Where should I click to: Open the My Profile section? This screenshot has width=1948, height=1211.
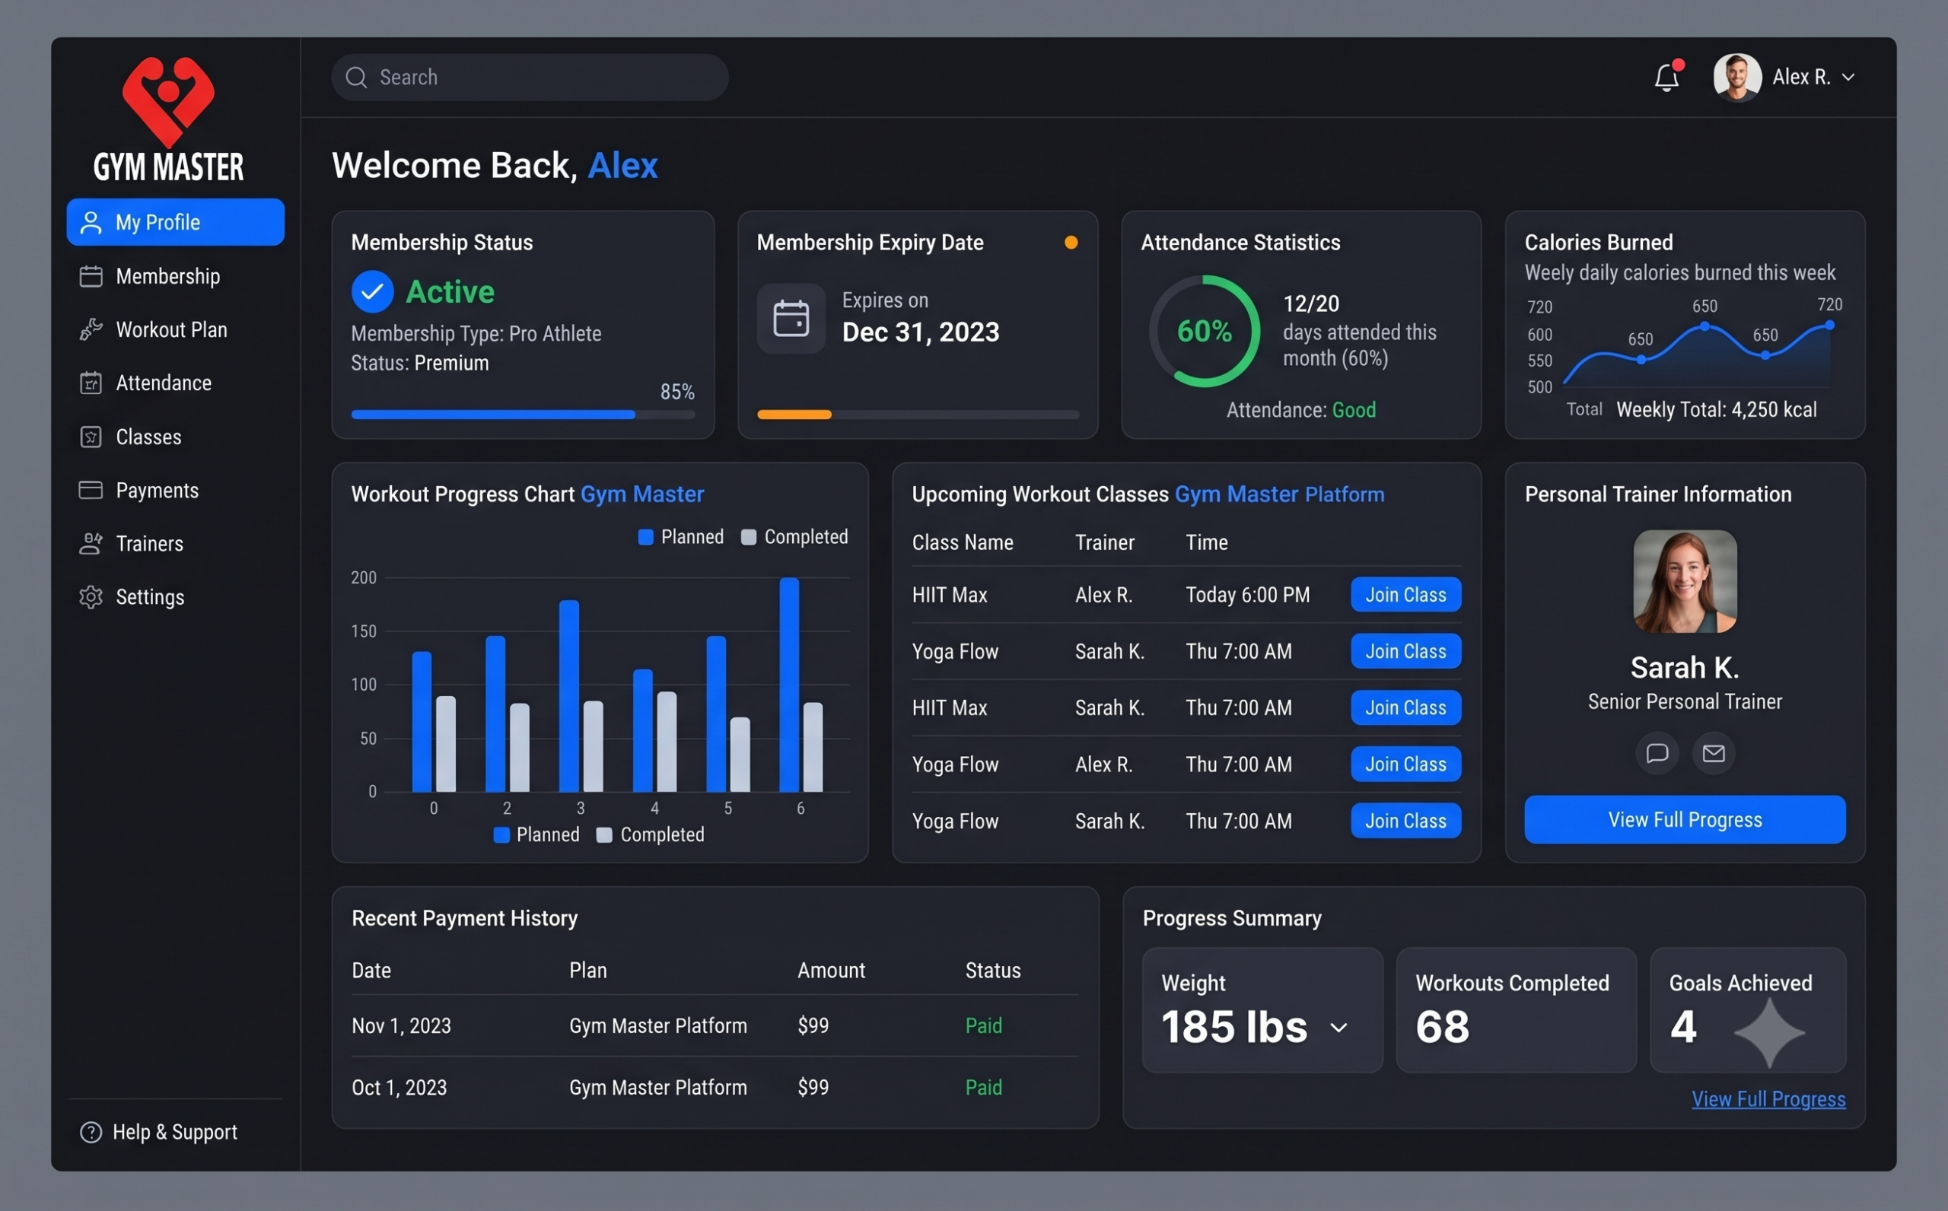tap(176, 223)
